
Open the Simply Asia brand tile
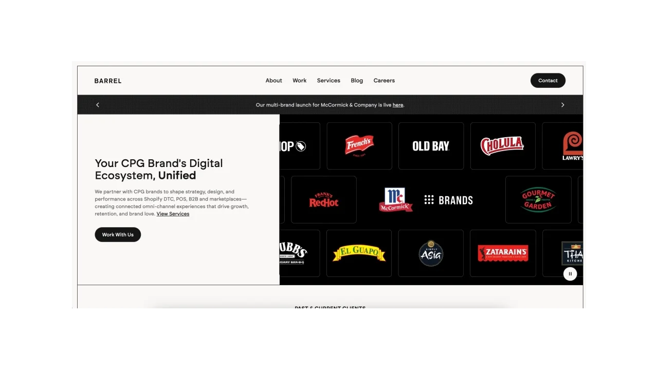(431, 253)
